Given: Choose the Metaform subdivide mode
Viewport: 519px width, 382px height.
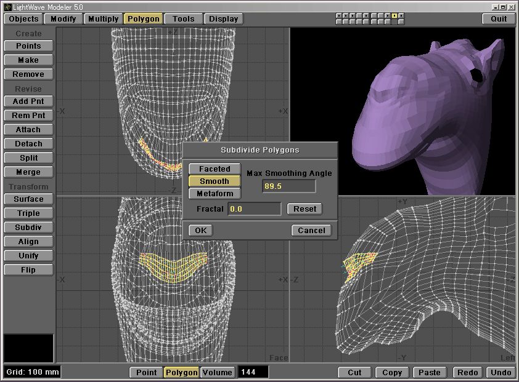Looking at the screenshot, I should (215, 194).
